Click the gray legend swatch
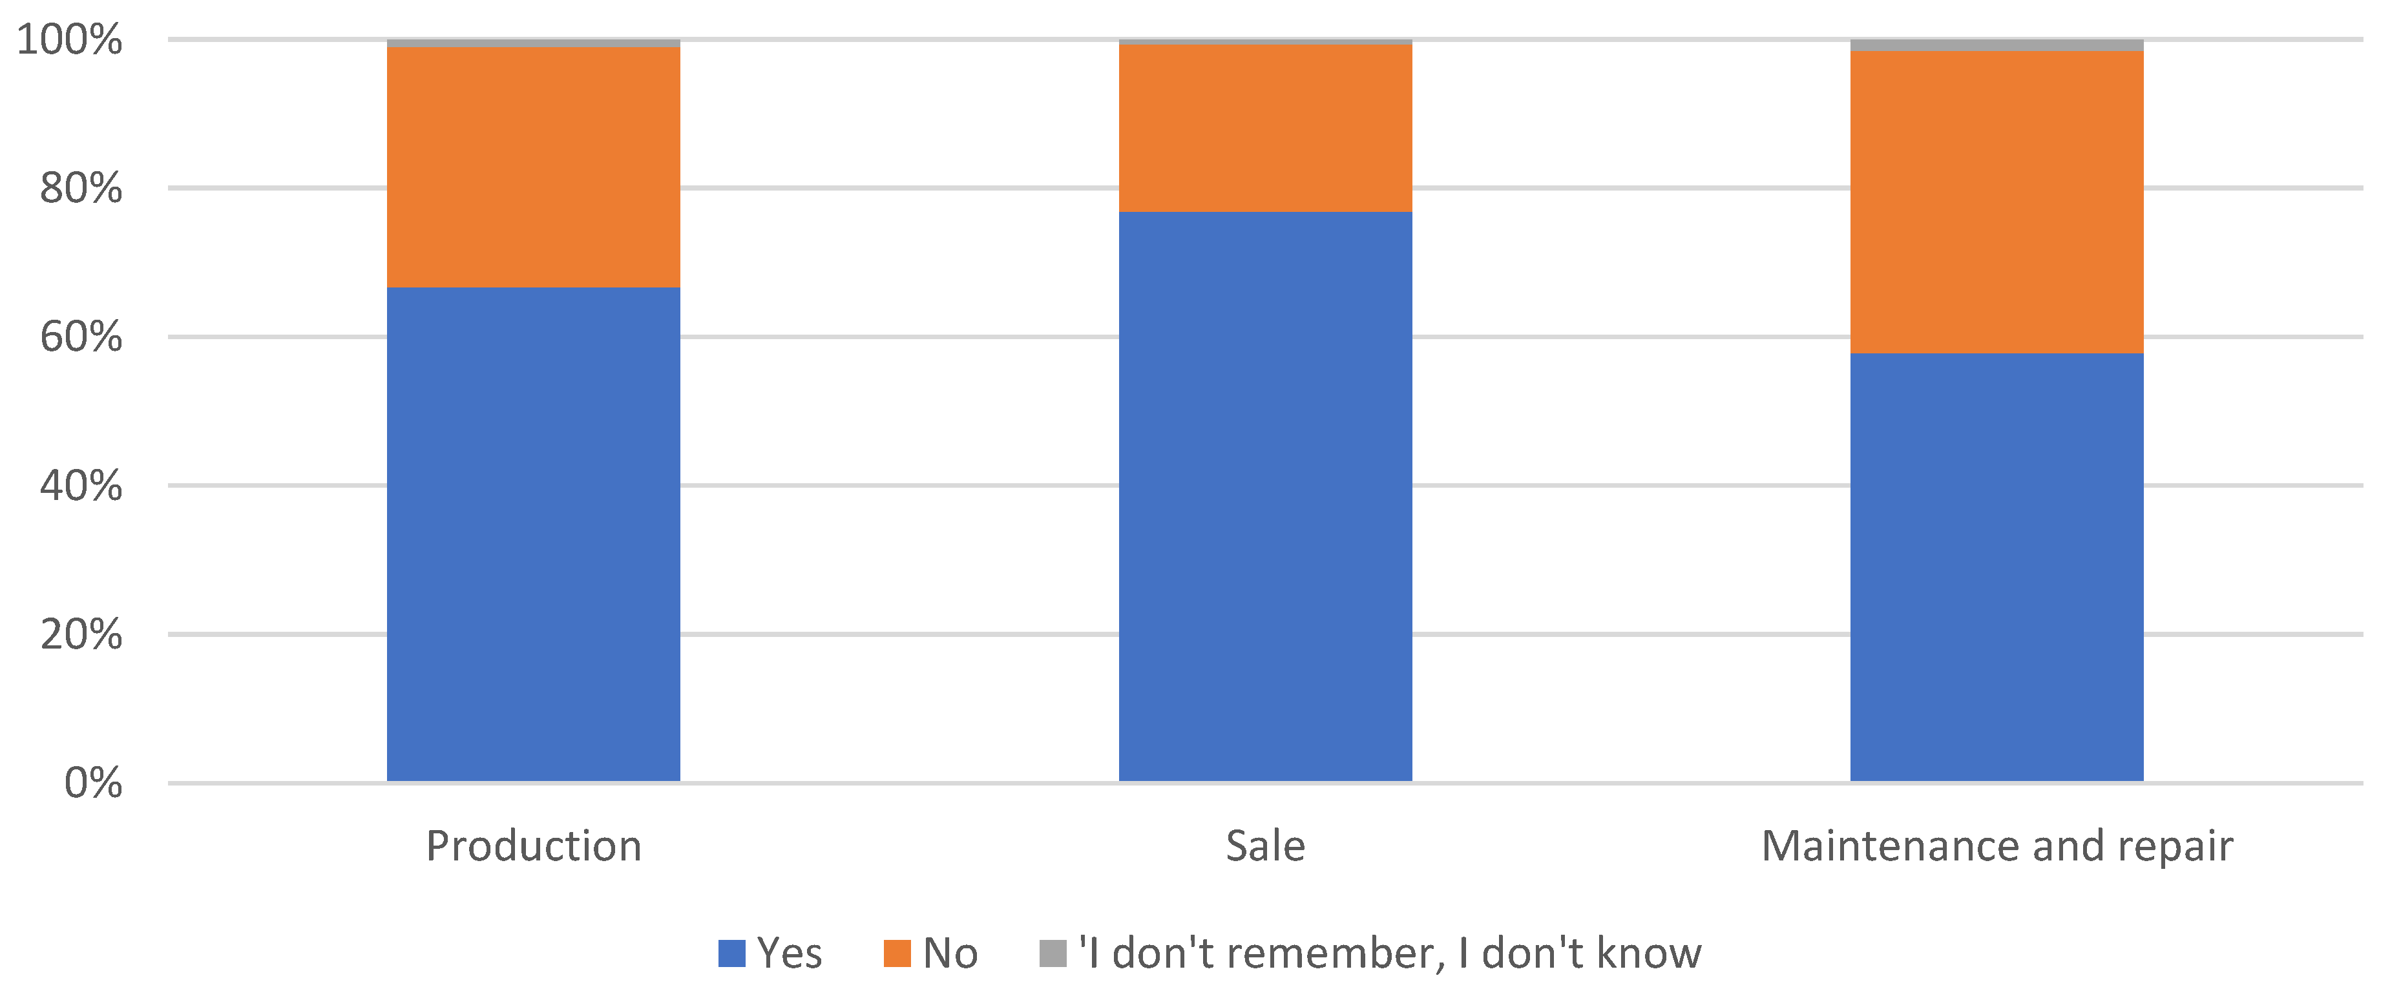 (1052, 953)
